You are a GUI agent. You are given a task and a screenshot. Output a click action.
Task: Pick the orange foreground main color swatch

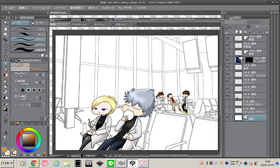point(4,150)
